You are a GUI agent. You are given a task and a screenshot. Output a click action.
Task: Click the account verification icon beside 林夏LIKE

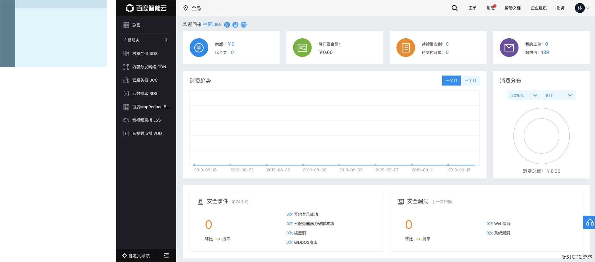point(227,25)
